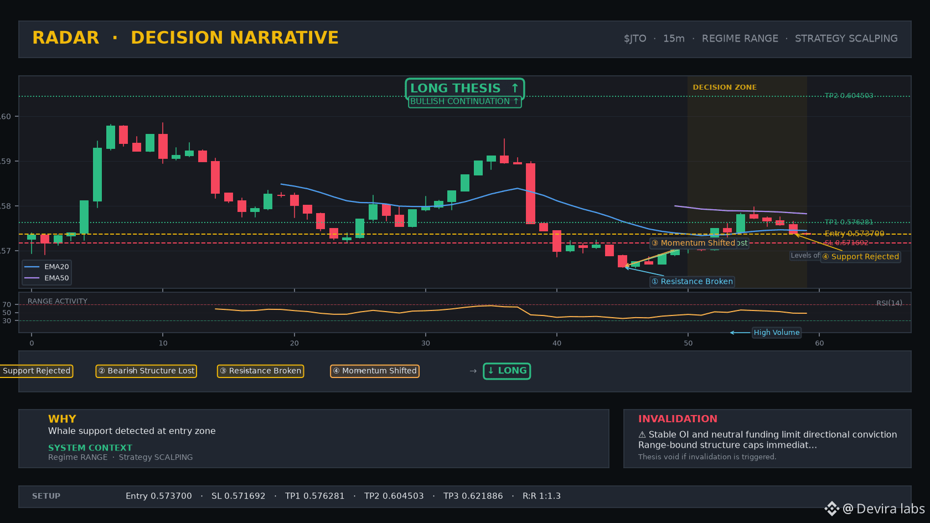Click the BULLISH CONTINUATION label
The width and height of the screenshot is (930, 523).
(x=464, y=102)
